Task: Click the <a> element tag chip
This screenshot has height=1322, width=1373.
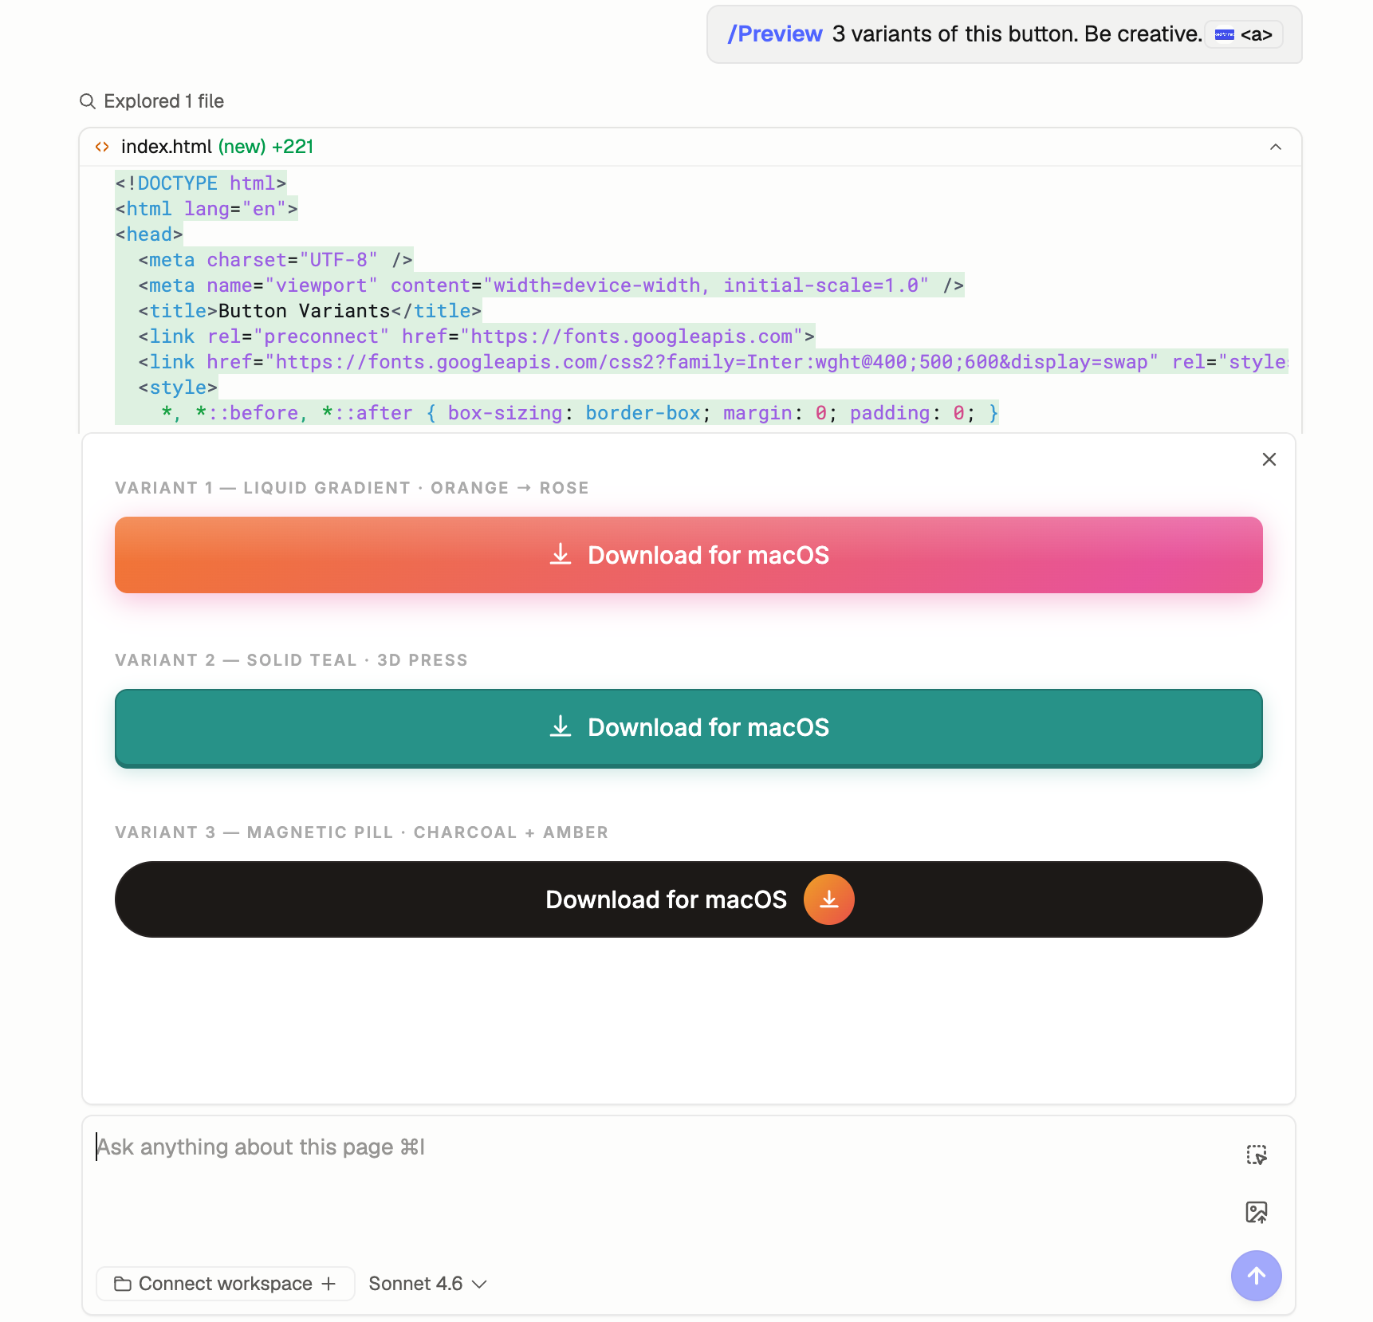Action: point(1244,34)
